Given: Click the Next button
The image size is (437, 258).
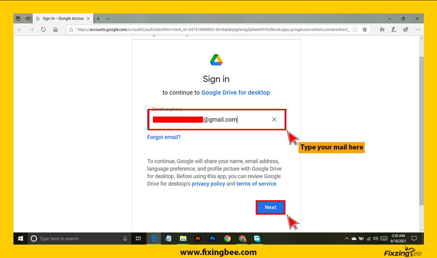Looking at the screenshot, I should (270, 207).
